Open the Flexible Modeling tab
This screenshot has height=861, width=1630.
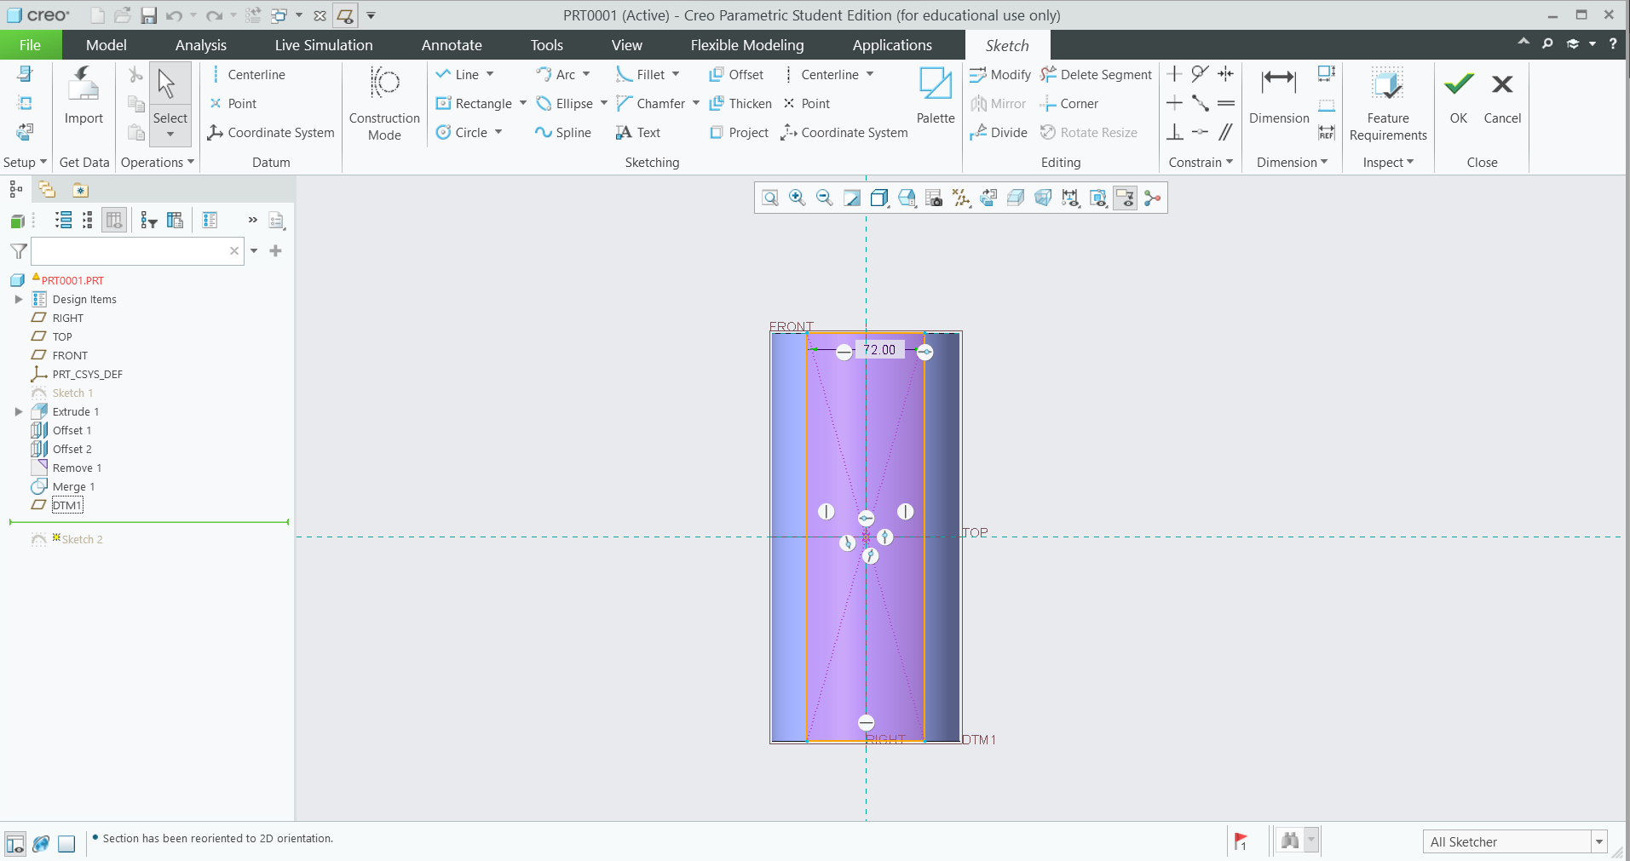[x=745, y=44]
